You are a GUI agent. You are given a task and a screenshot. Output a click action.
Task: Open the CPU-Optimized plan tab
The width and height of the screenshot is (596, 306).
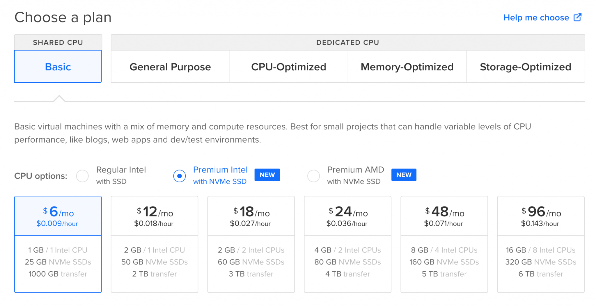289,67
